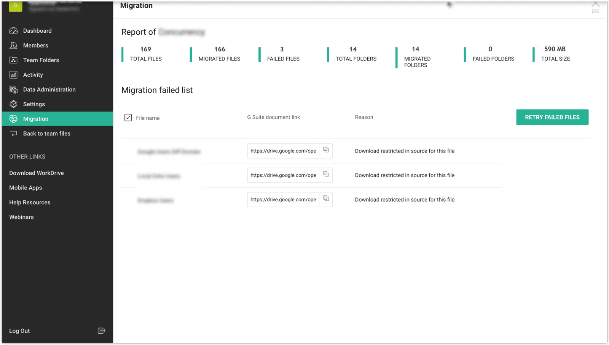
Task: Open the Help Resources link
Action: point(30,202)
